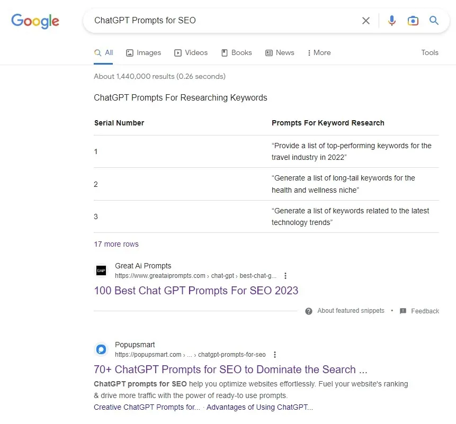Clear the search query with the X icon

click(366, 21)
